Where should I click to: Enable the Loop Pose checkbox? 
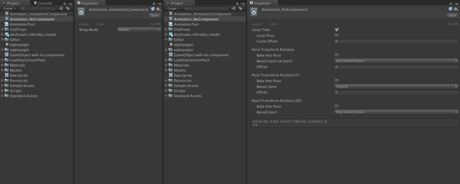coord(337,35)
